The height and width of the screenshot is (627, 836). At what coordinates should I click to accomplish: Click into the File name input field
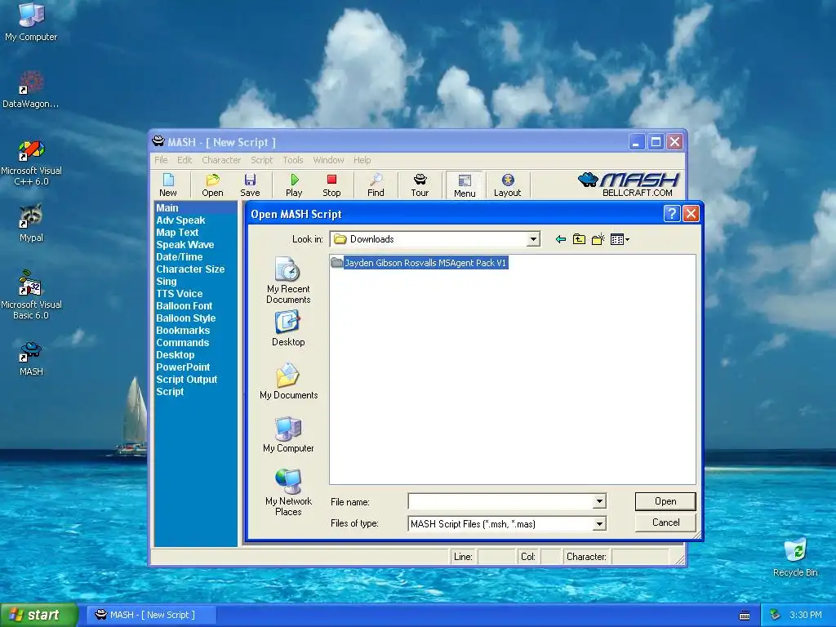(500, 501)
